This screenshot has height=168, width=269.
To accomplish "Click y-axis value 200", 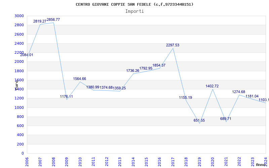I will tap(20, 144).
